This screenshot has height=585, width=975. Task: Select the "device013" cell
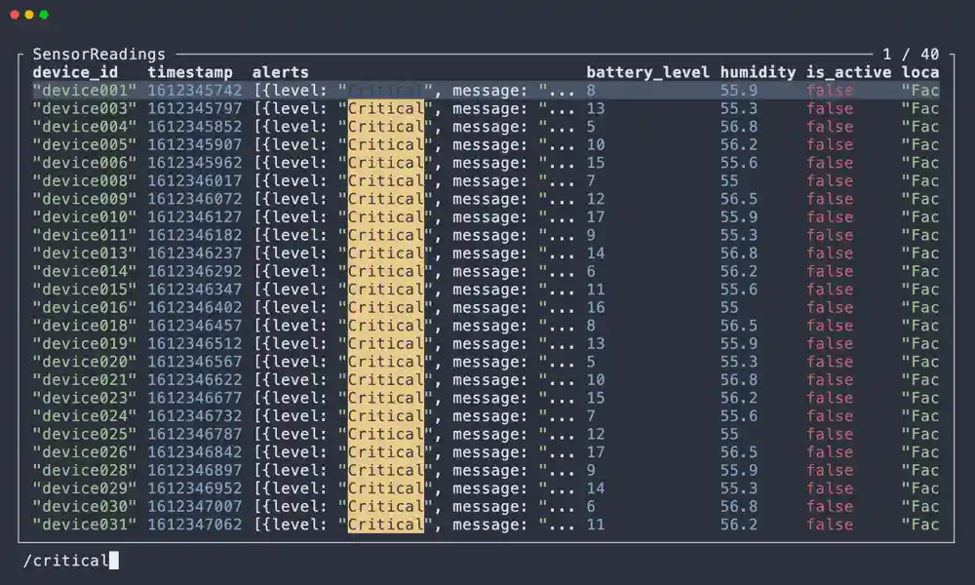tap(85, 253)
